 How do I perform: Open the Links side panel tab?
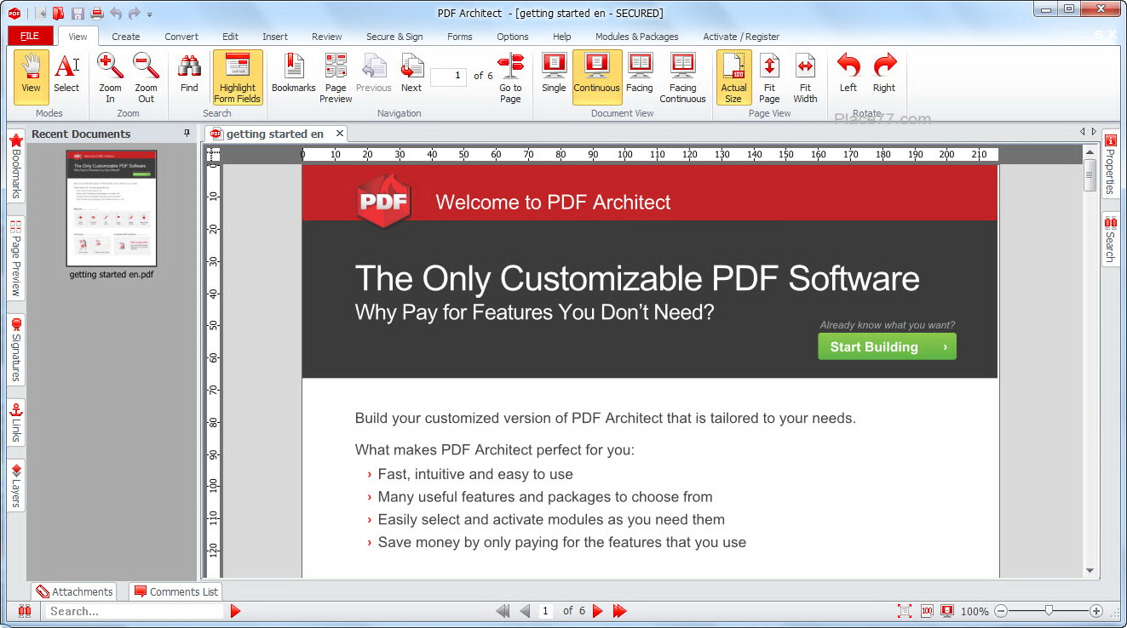(x=15, y=423)
